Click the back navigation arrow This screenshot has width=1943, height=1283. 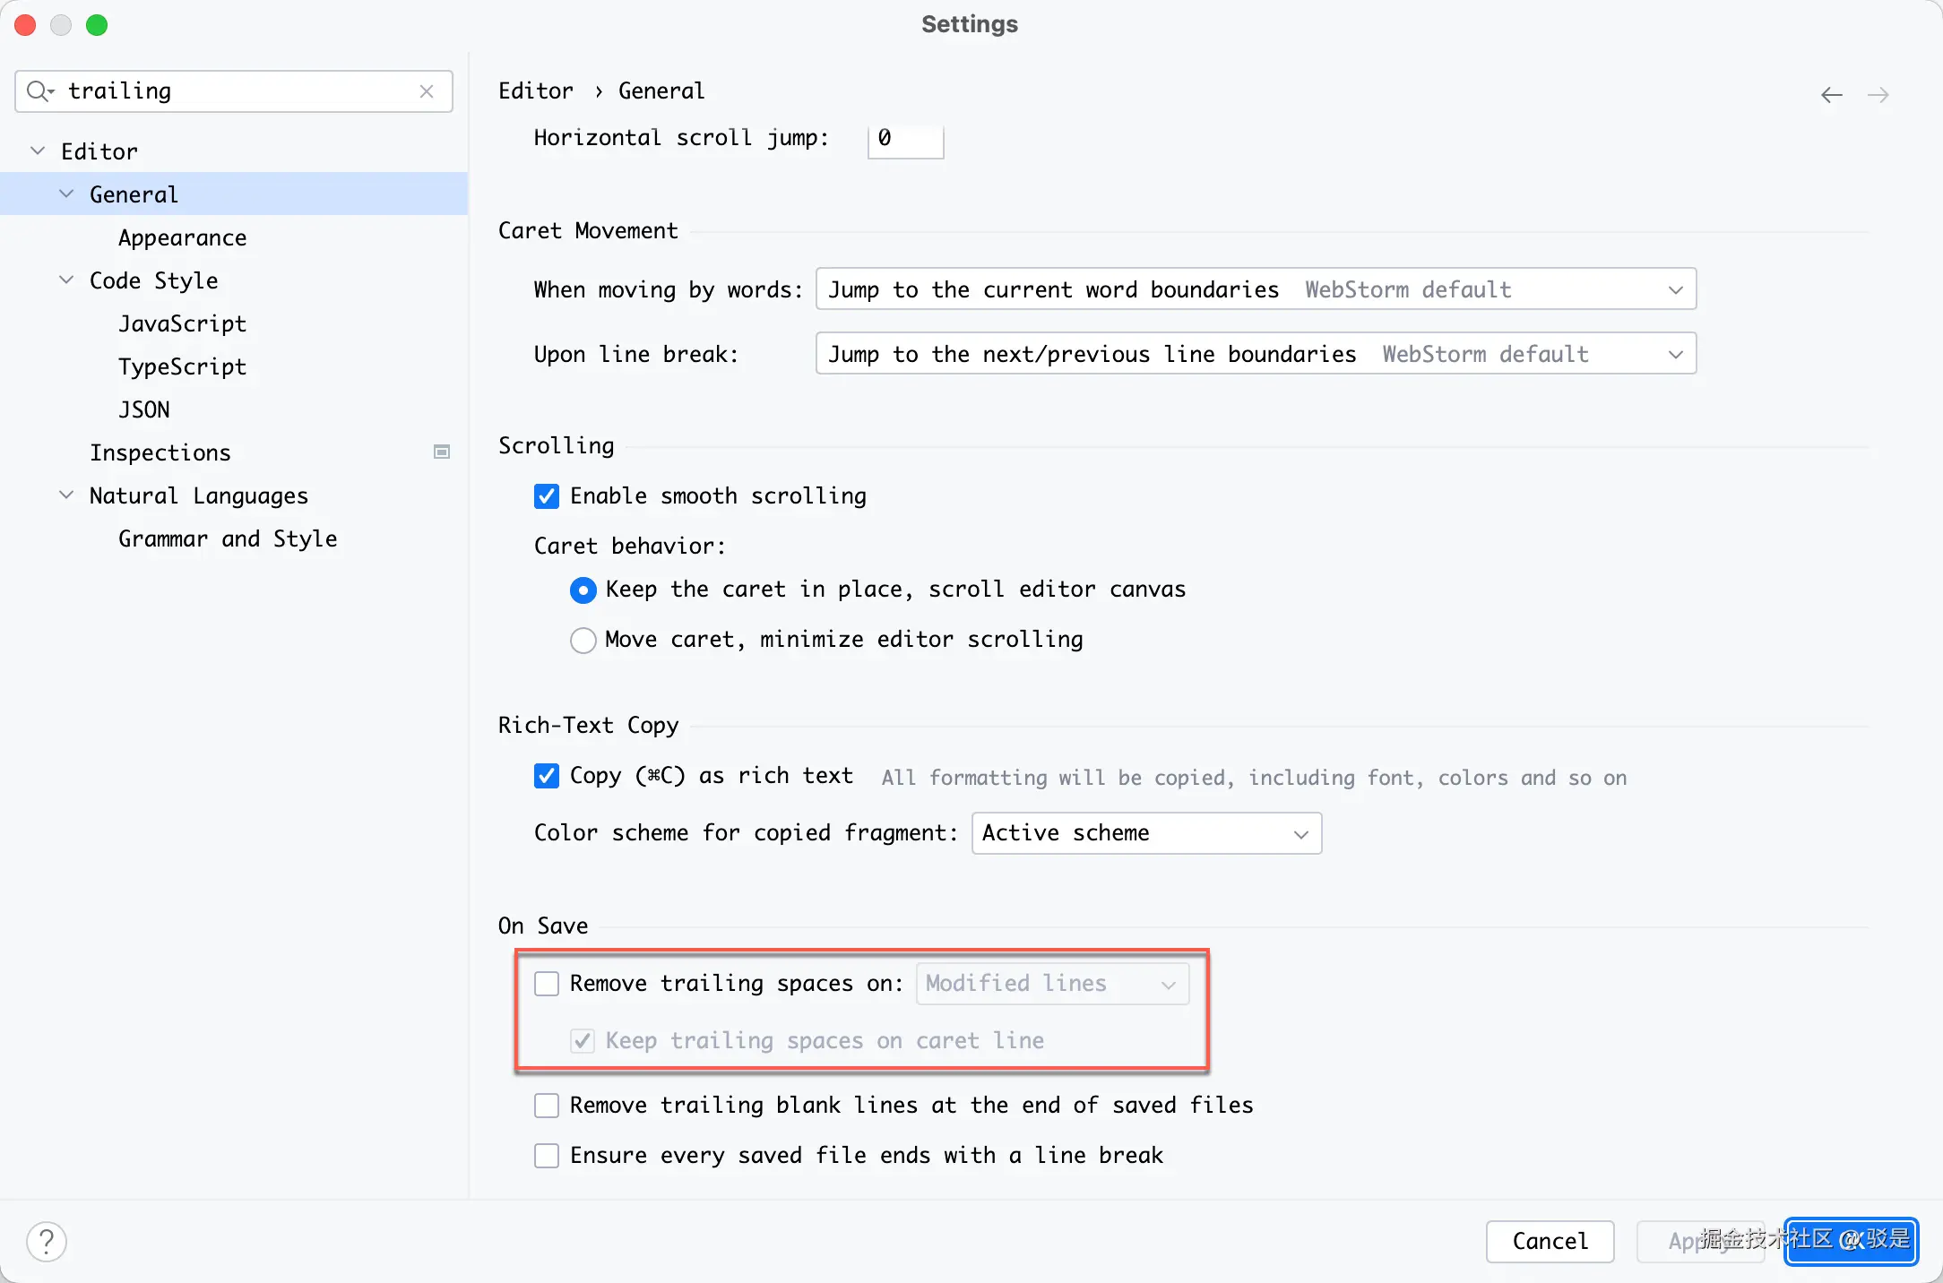(1831, 95)
